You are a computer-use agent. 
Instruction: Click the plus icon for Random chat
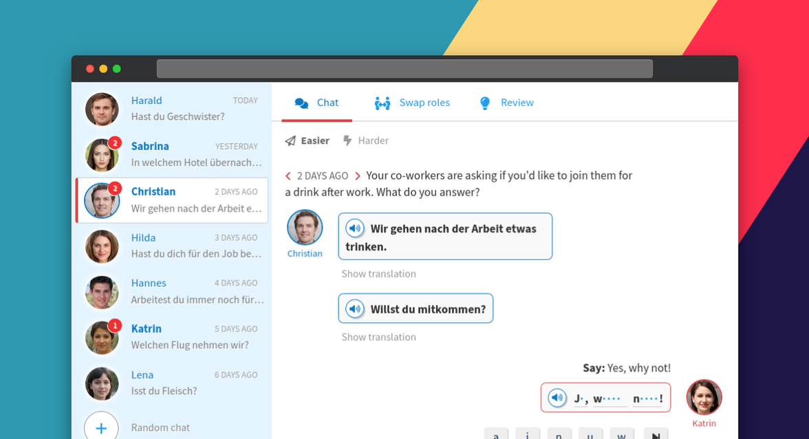coord(101,427)
